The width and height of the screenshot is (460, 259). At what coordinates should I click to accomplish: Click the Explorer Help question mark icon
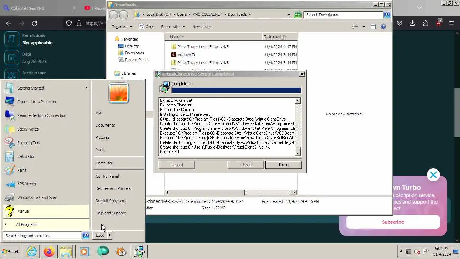[383, 27]
